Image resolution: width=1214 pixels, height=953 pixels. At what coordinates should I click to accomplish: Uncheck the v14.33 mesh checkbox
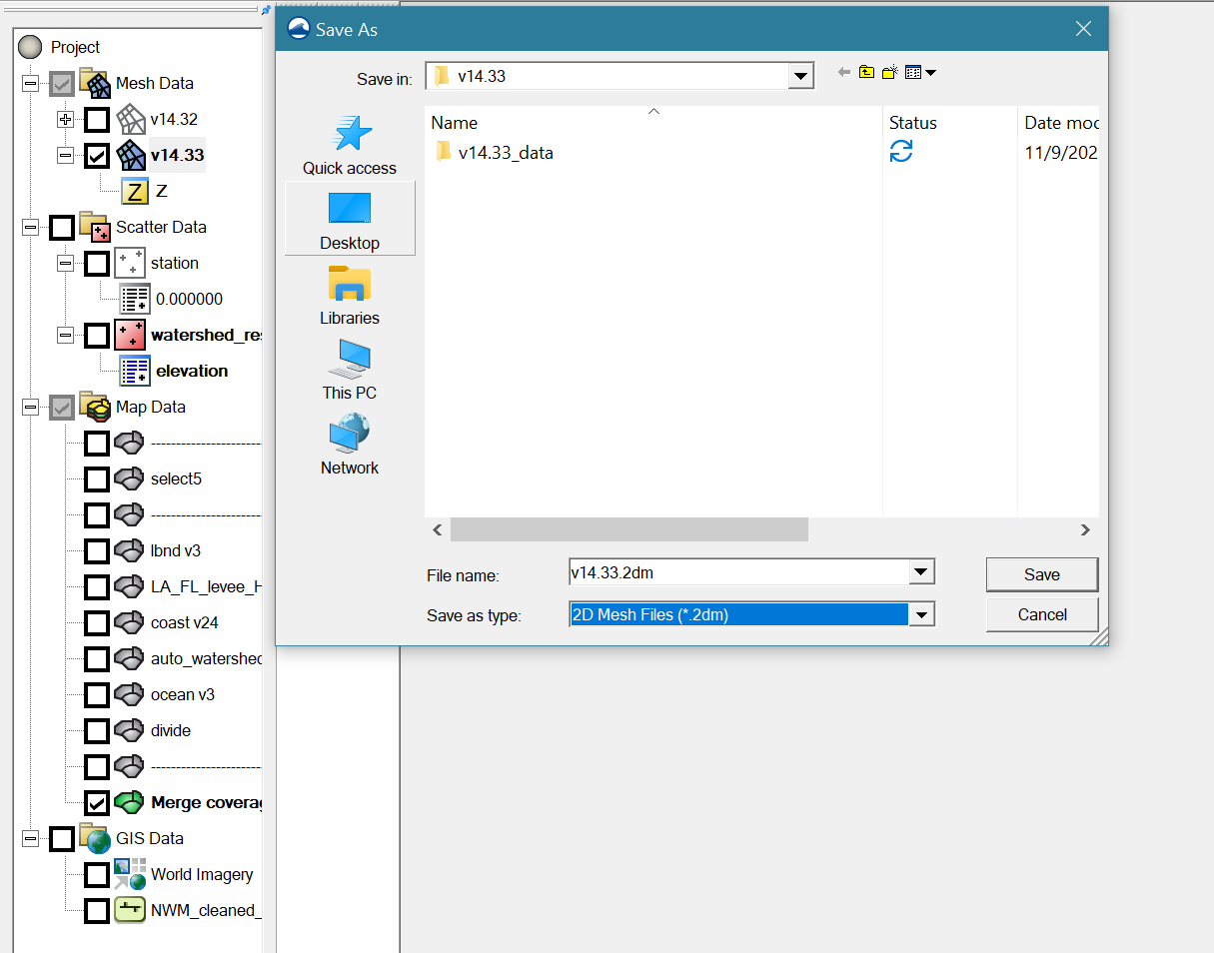coord(97,156)
